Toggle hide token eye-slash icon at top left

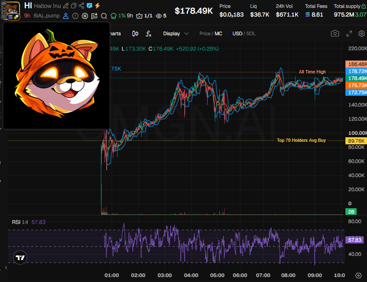4,3
